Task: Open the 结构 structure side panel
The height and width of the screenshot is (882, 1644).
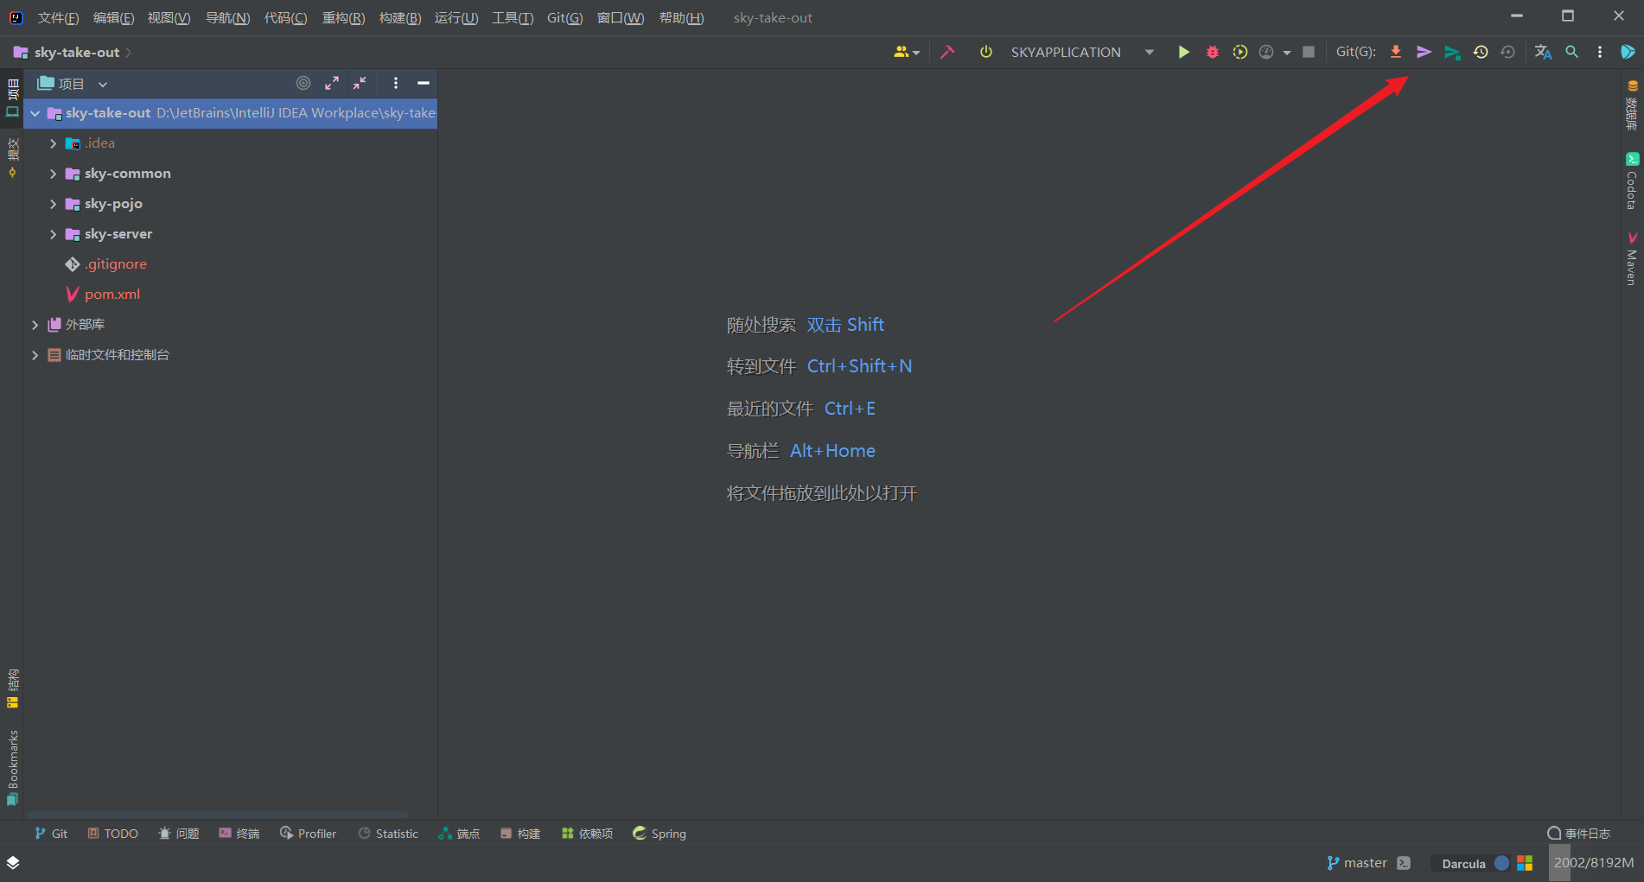Action: click(12, 688)
